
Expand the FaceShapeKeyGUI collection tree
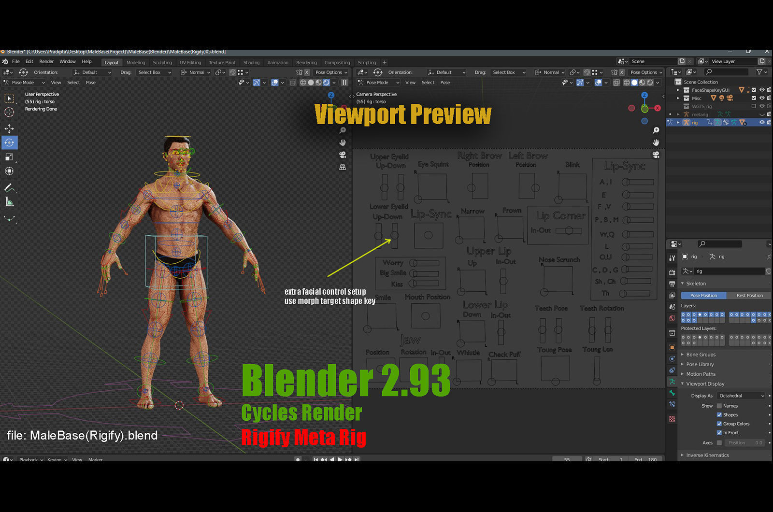[678, 90]
